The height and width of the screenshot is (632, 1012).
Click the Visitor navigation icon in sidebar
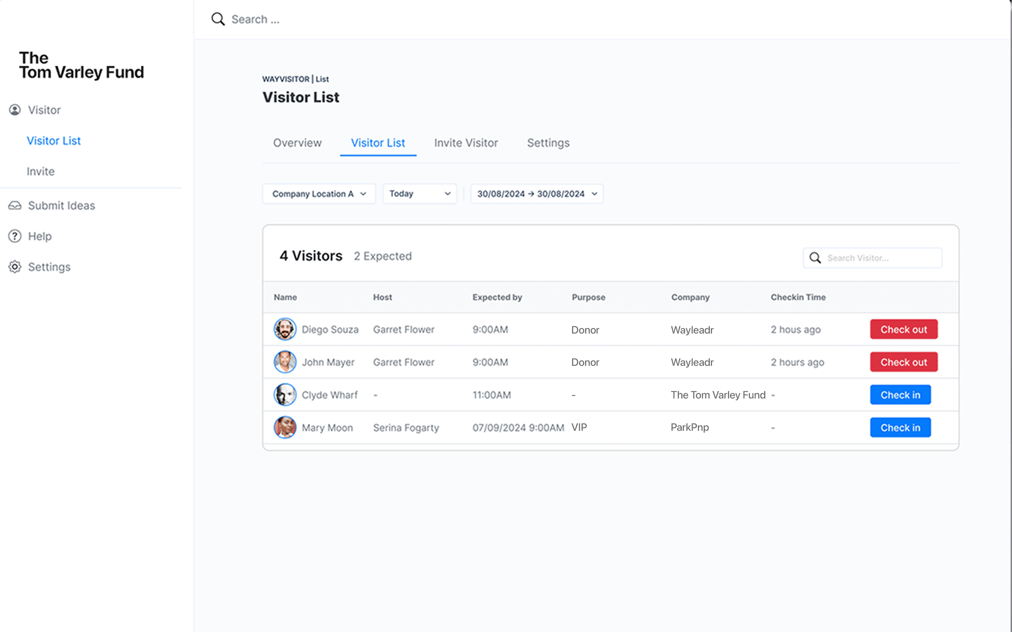coord(14,109)
